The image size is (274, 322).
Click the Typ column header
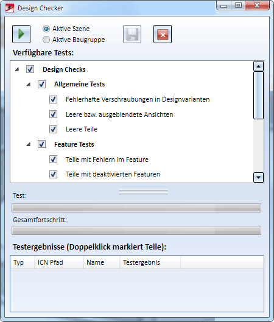(23, 262)
